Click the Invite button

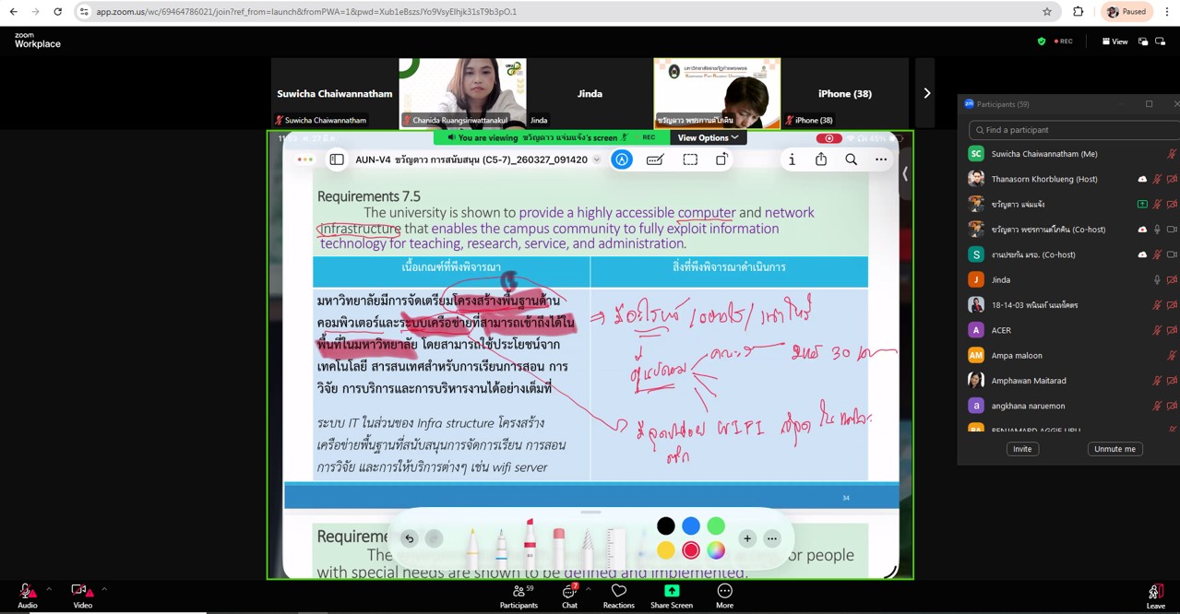pyautogui.click(x=1022, y=449)
